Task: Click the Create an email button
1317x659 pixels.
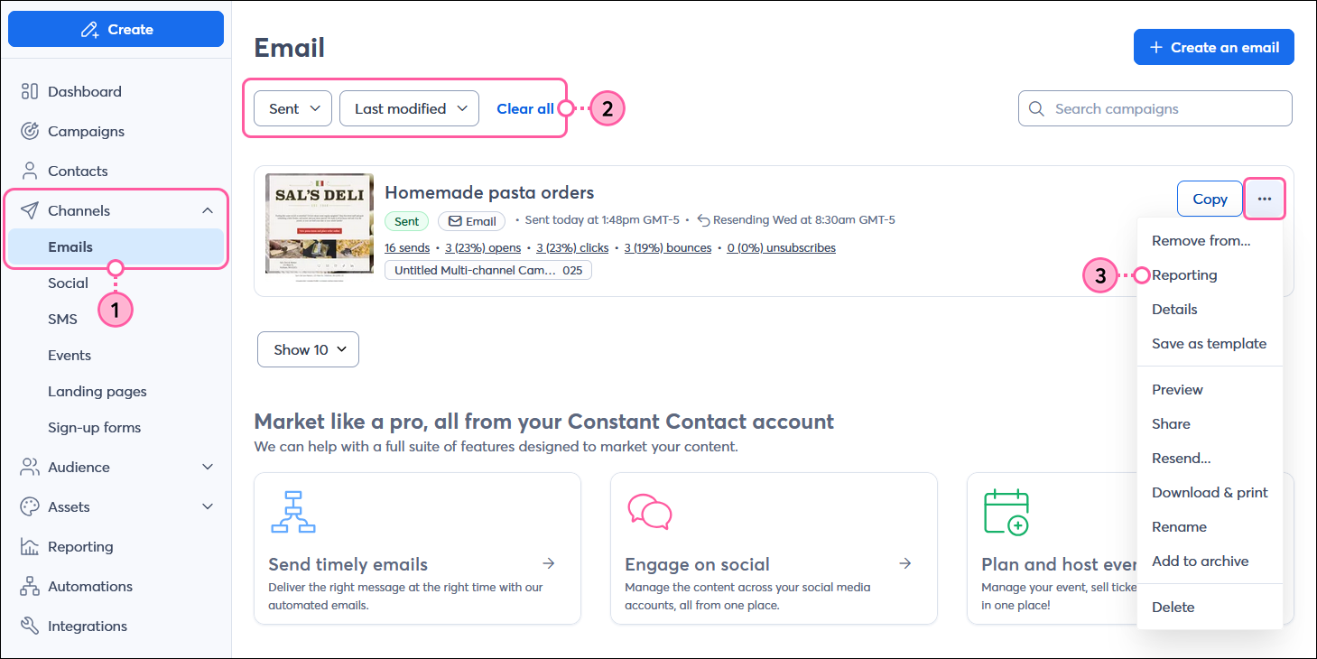Action: coord(1213,46)
